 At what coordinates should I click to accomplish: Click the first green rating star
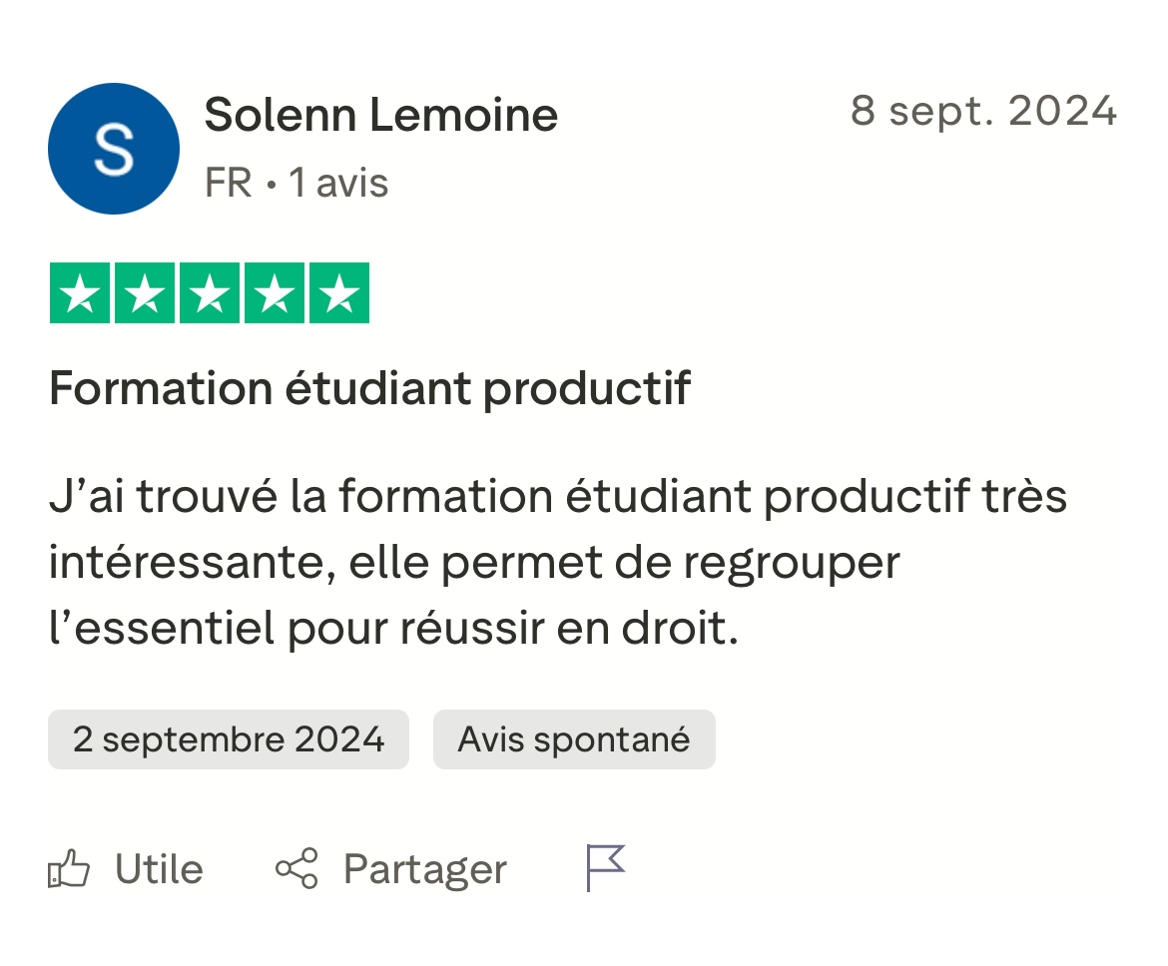(80, 292)
